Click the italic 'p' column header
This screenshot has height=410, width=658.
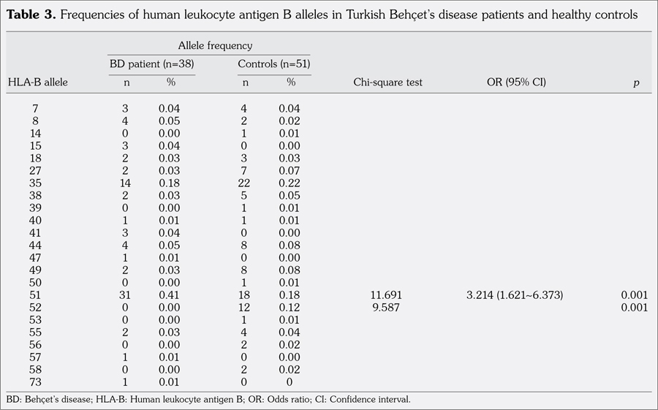[x=636, y=83]
